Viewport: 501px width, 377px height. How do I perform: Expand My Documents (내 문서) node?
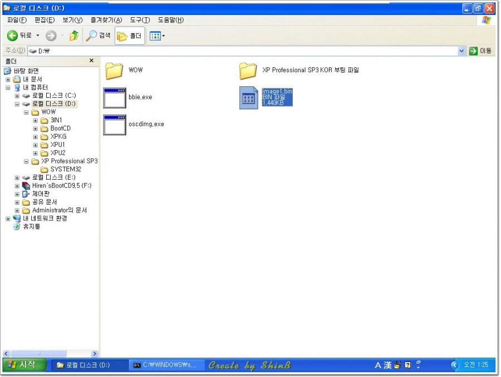tap(8, 80)
